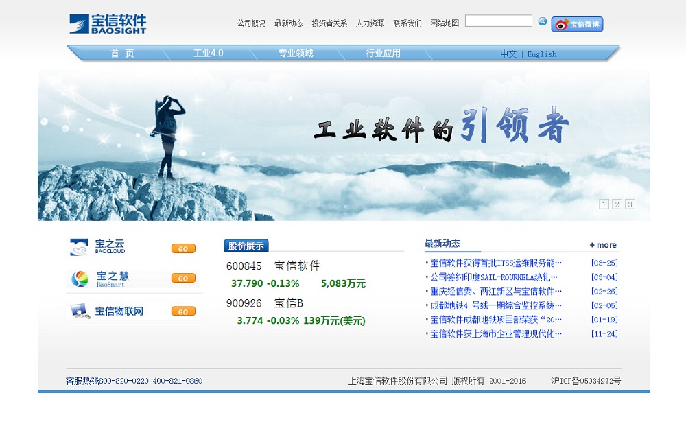Click the [02-26] news date
Viewport: 686px width, 435px height.
(604, 291)
